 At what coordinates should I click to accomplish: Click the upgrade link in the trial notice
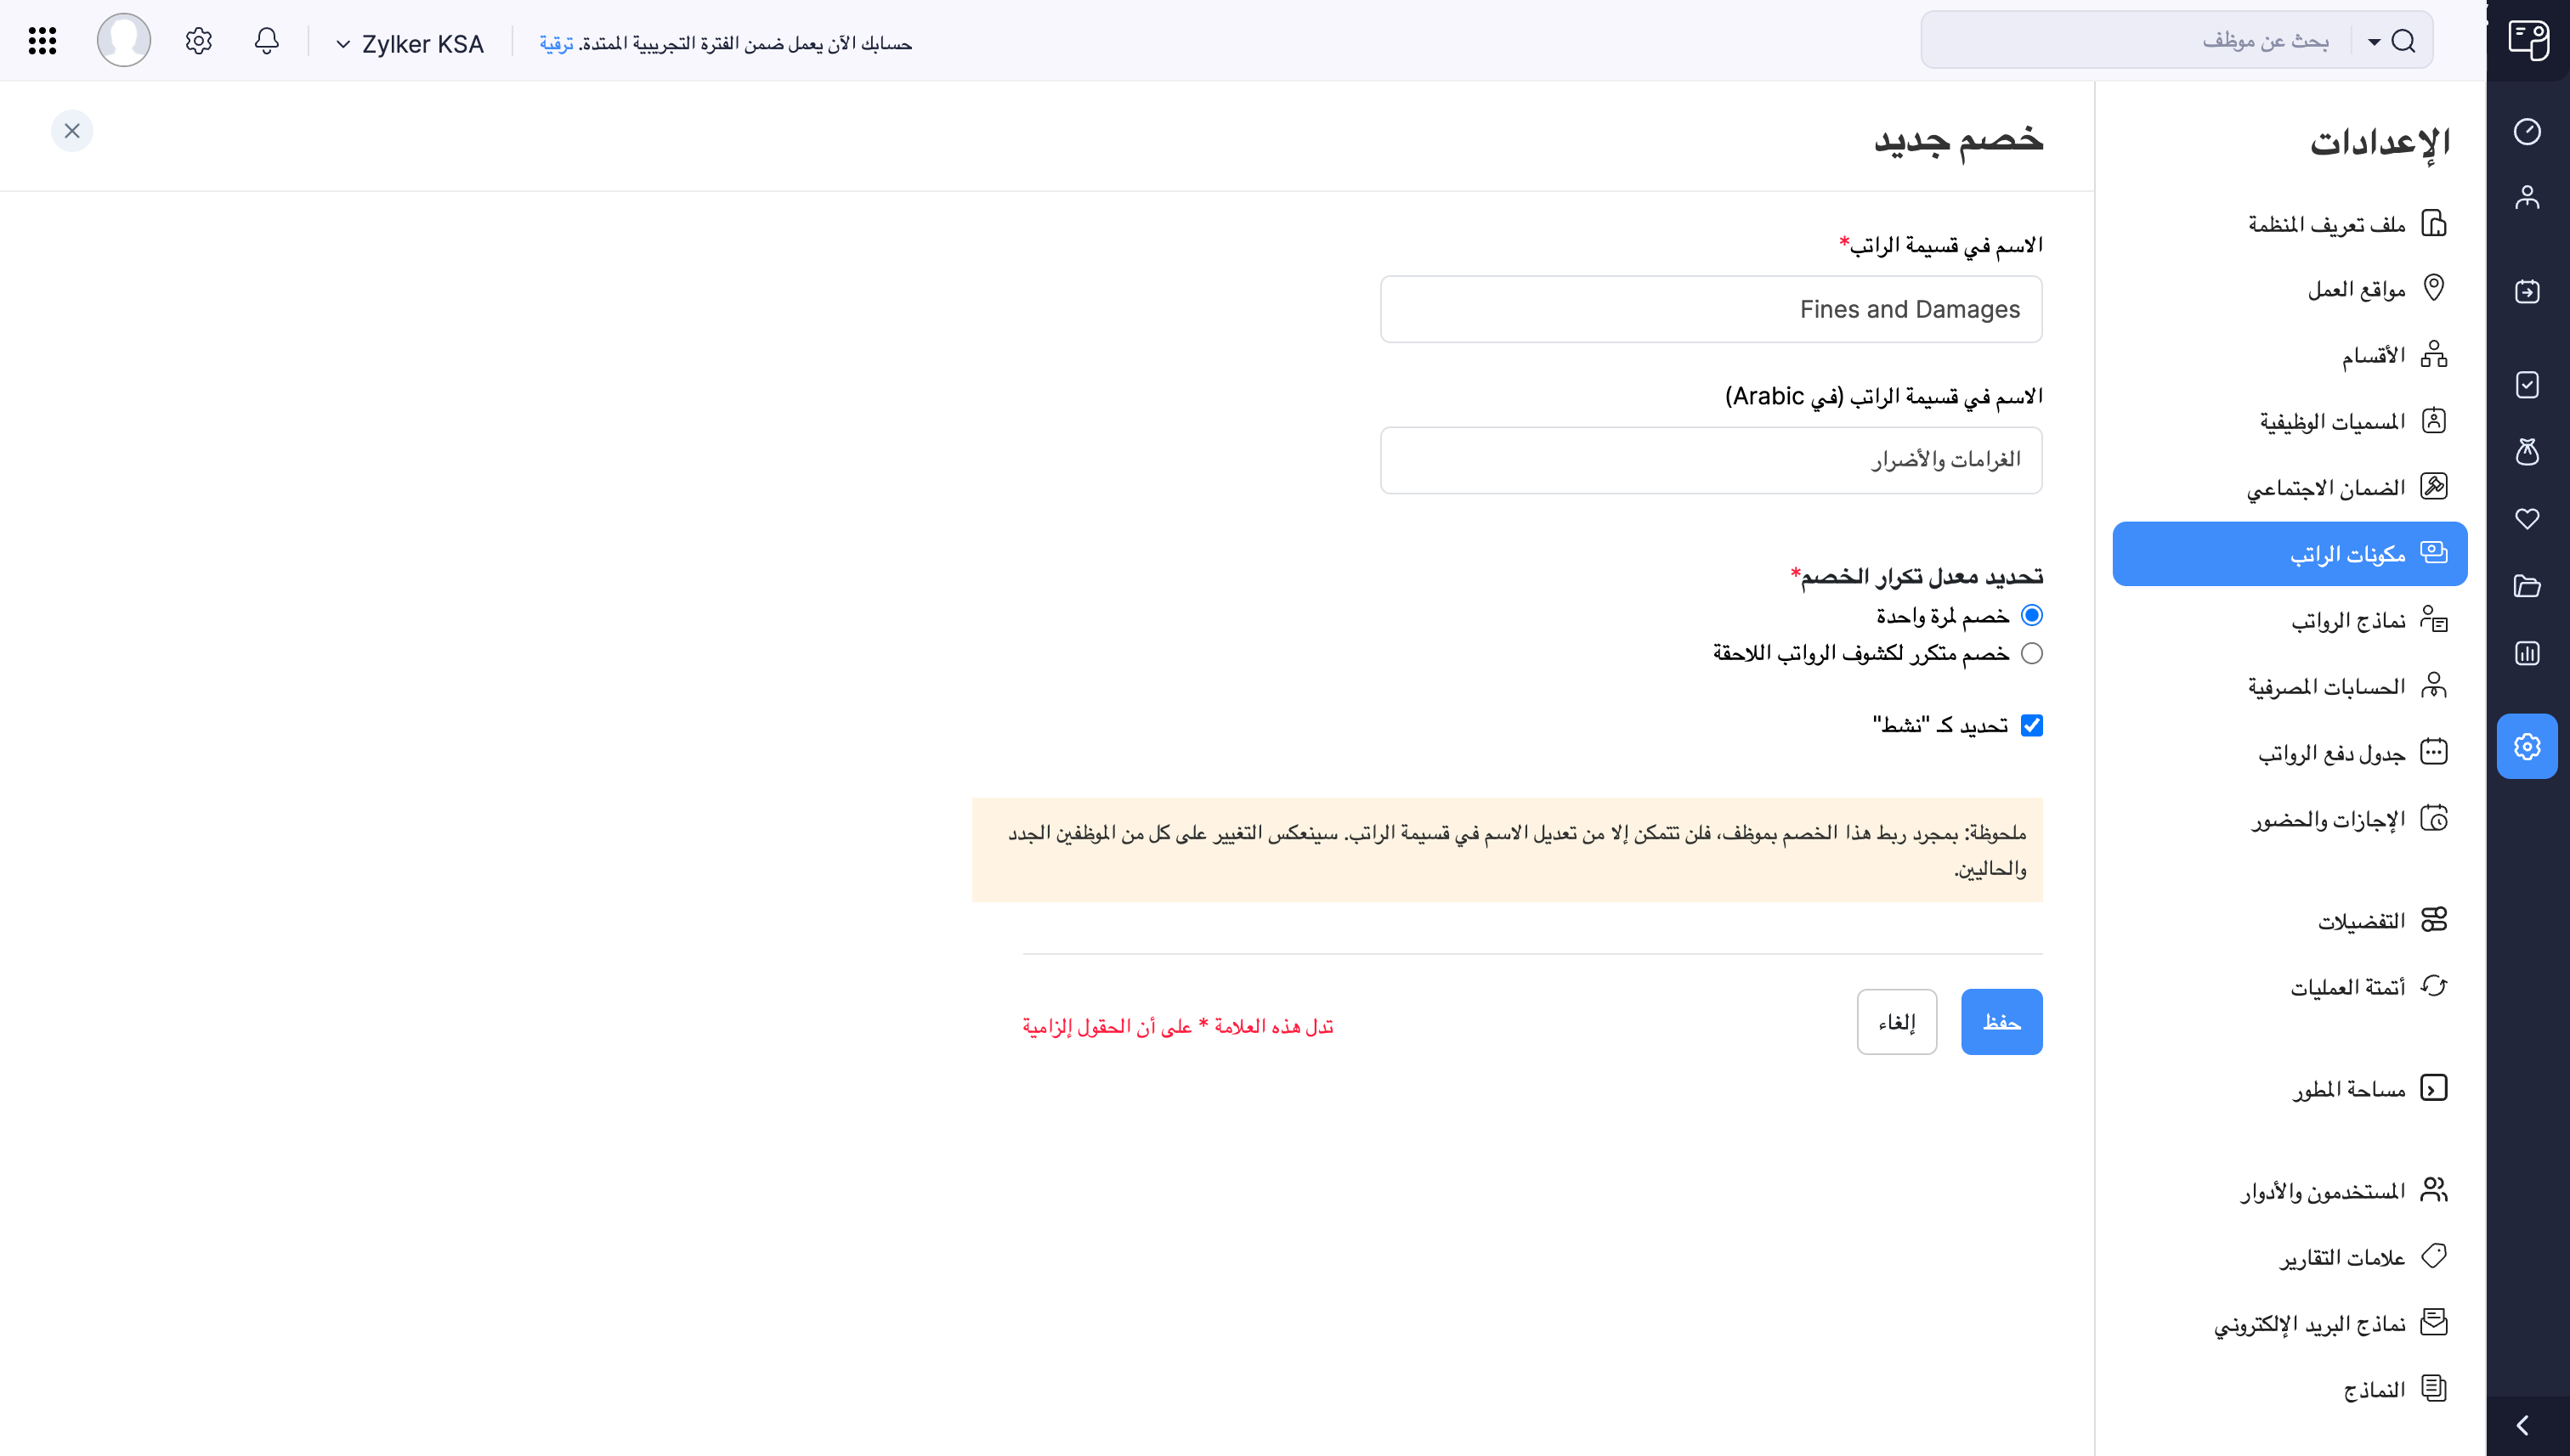tap(556, 44)
